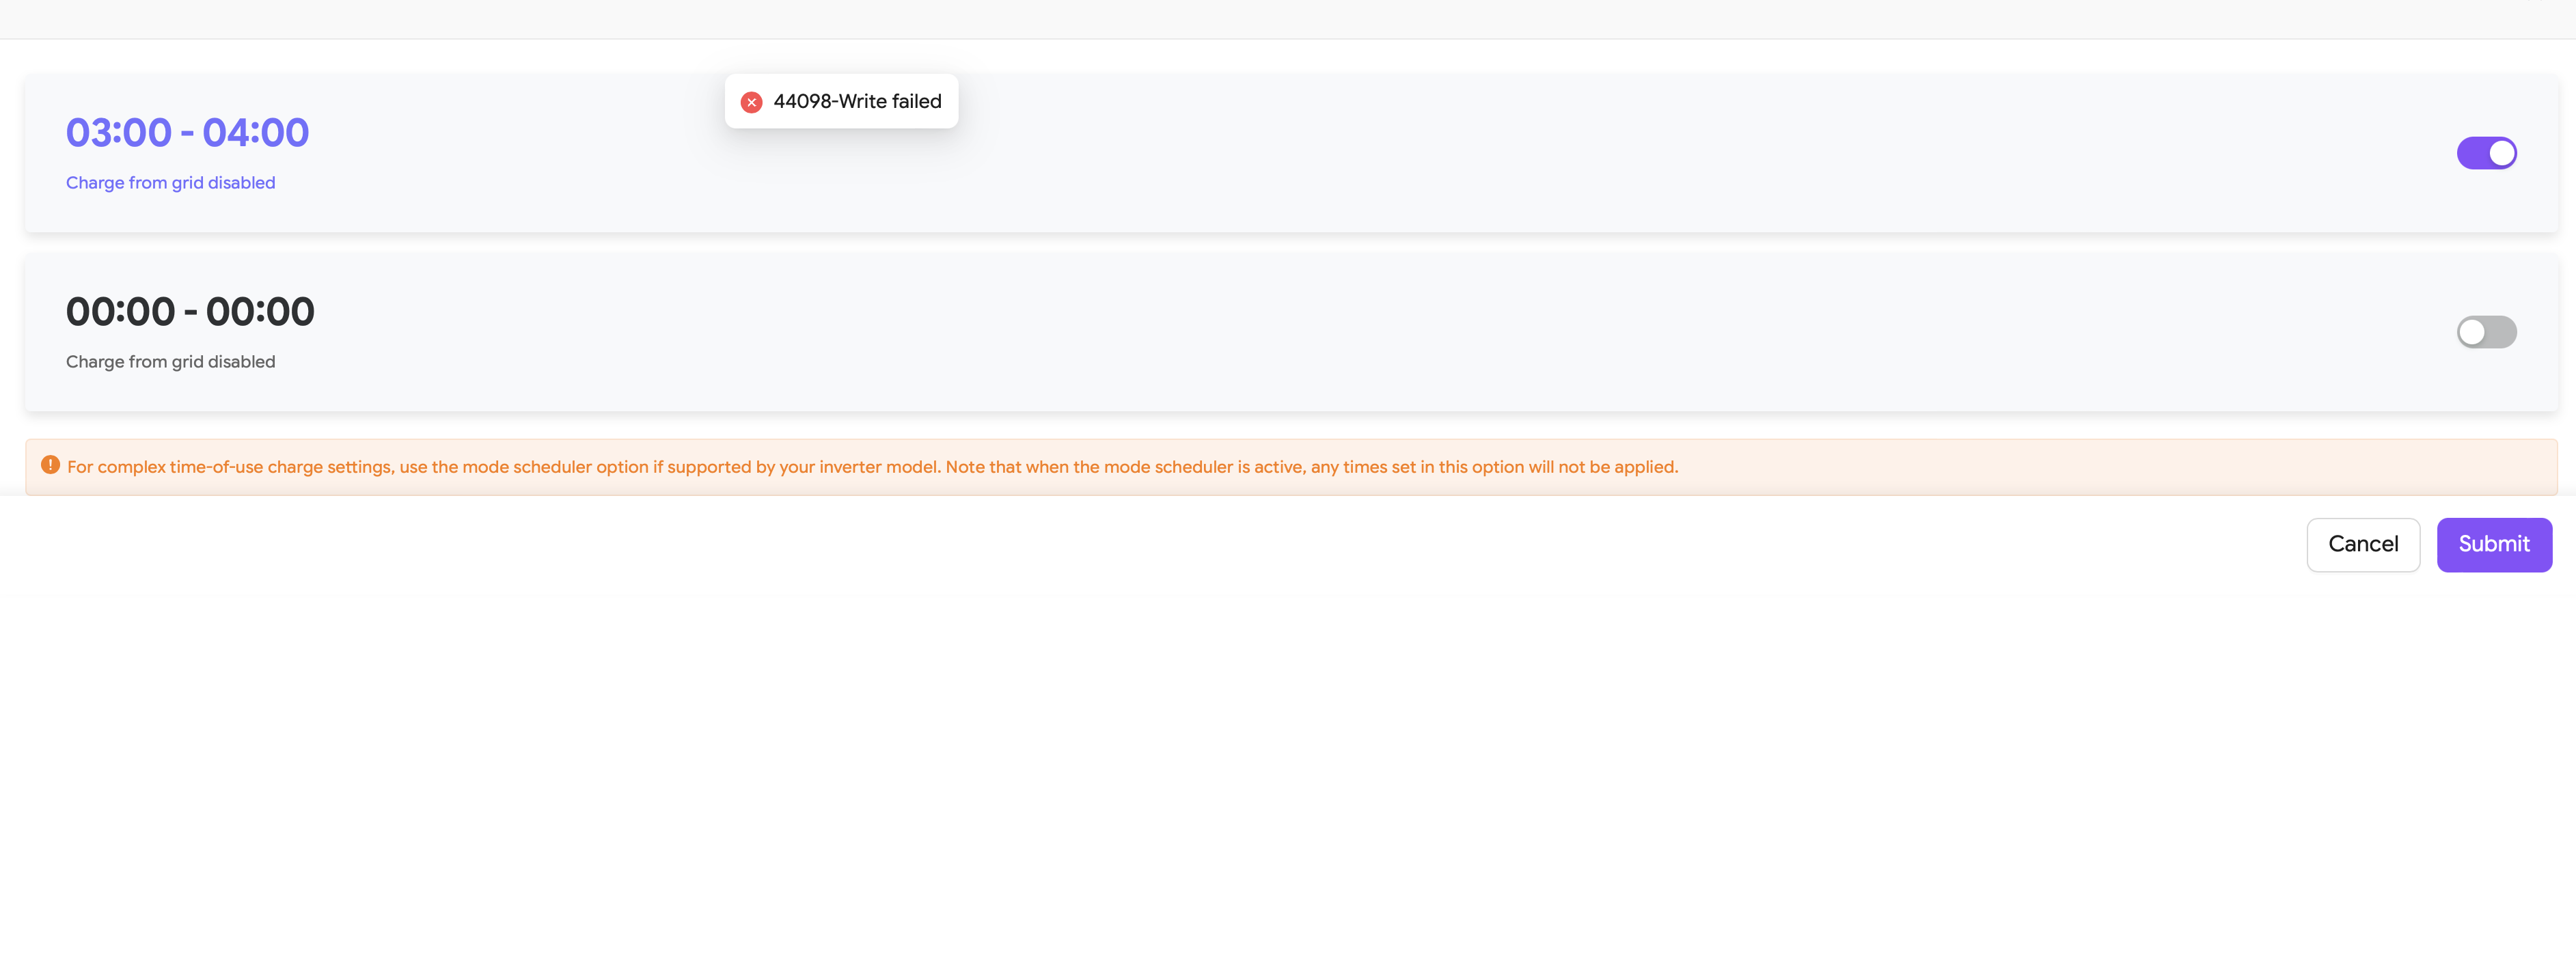Click the orange warning icon in notice

50,465
